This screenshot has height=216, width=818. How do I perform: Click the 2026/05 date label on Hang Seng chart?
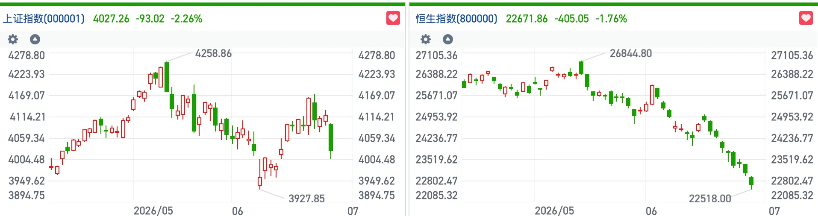coord(554,211)
